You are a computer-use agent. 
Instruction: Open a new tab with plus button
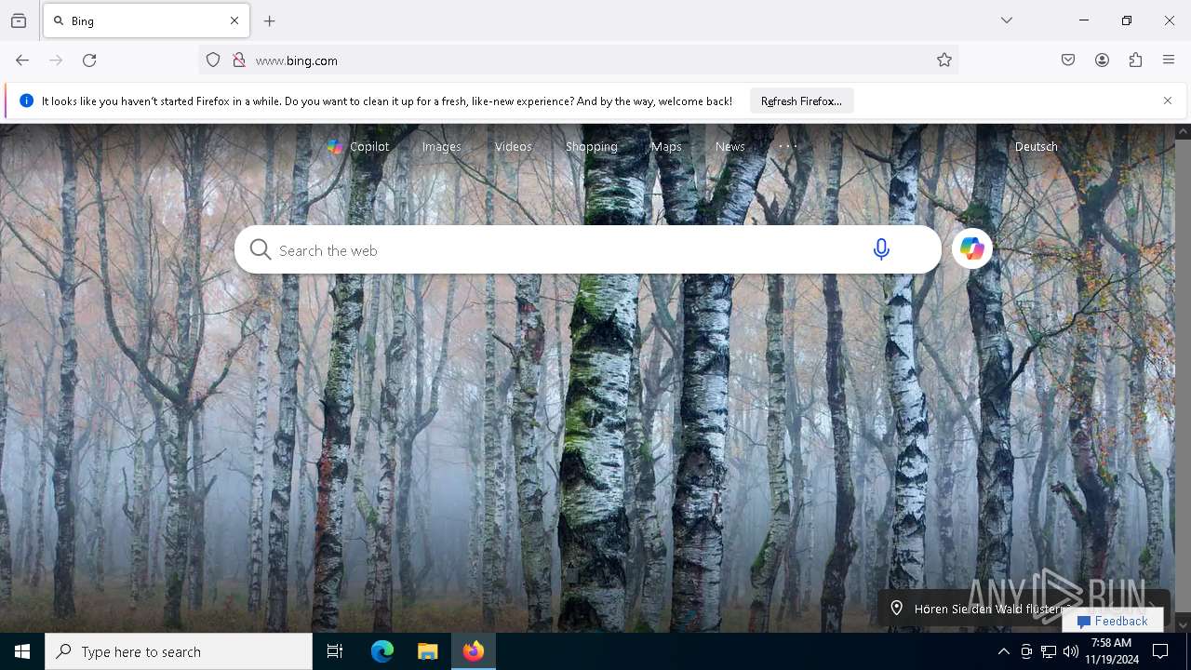pyautogui.click(x=270, y=20)
